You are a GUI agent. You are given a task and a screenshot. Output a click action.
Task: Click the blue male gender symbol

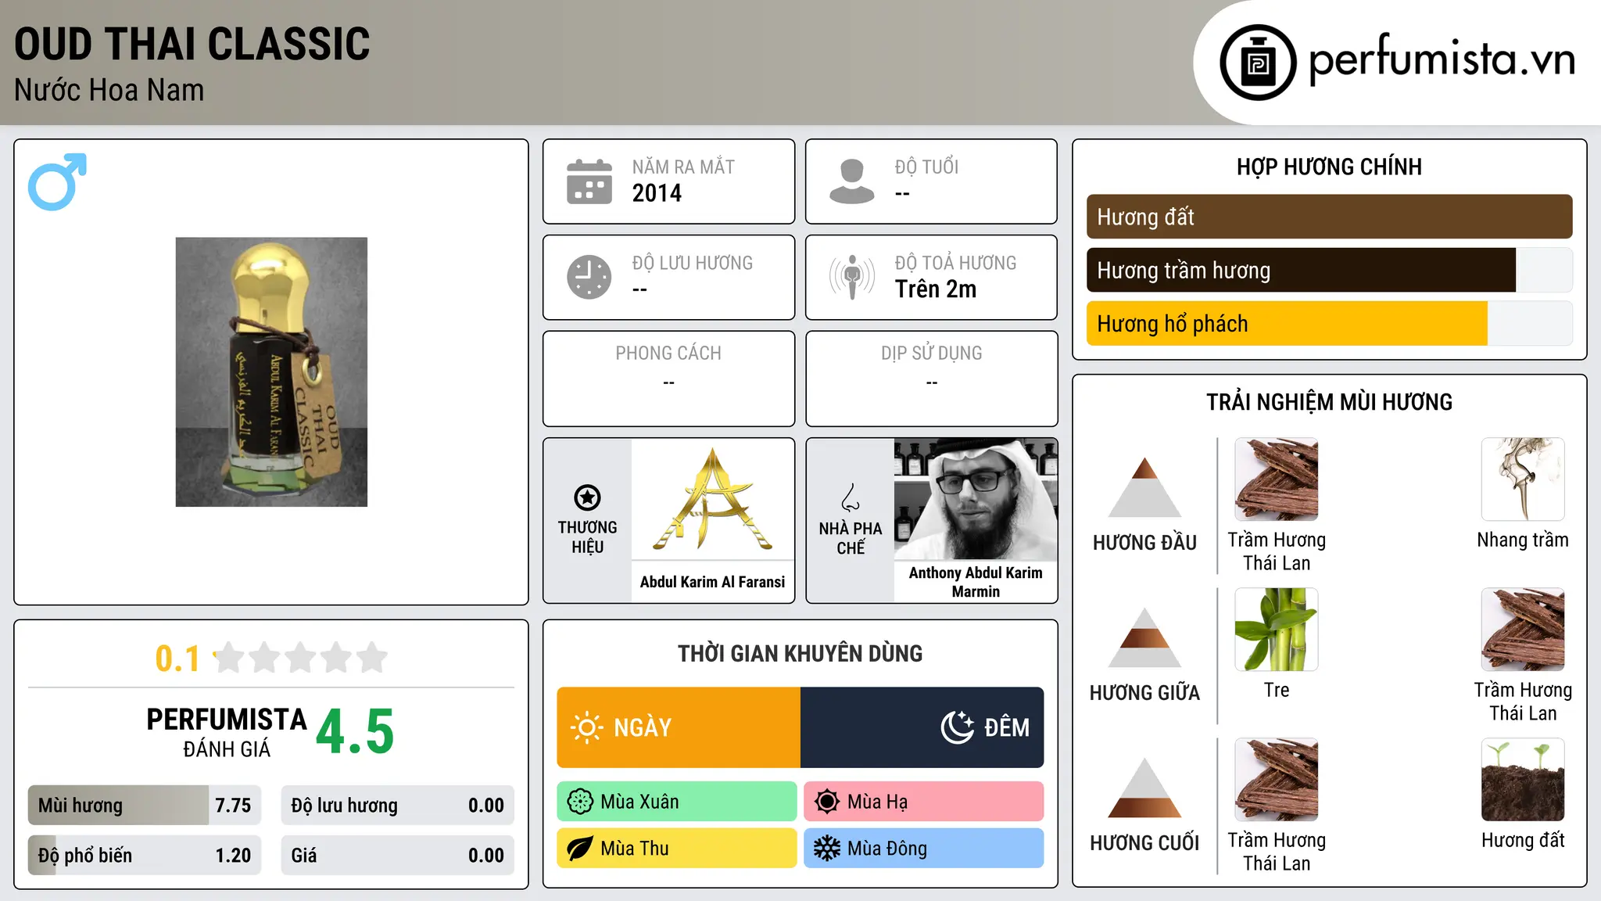[x=57, y=181]
